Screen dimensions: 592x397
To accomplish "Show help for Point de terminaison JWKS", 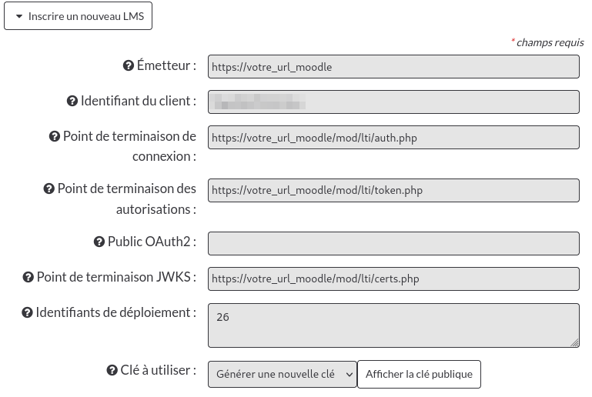I will pos(28,278).
